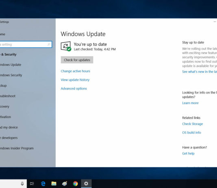Open View update history link
This screenshot has height=188, width=217.
pos(75,80)
